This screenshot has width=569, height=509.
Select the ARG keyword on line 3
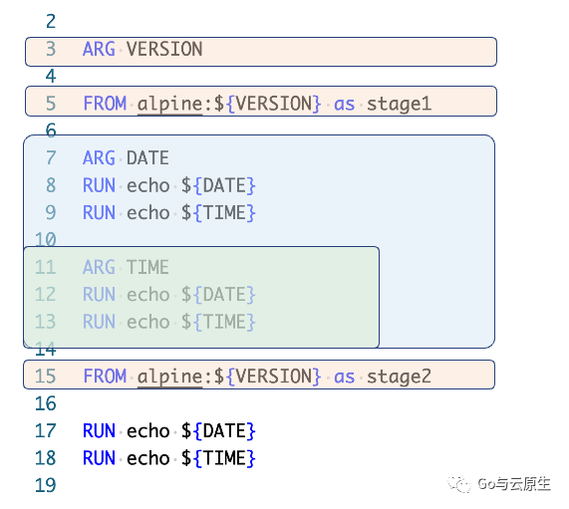coord(99,49)
